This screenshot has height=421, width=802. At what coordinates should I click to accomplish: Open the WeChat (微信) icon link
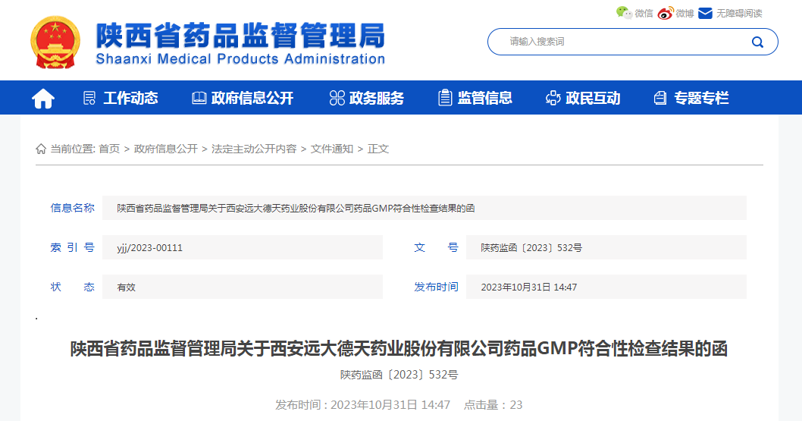pyautogui.click(x=623, y=12)
